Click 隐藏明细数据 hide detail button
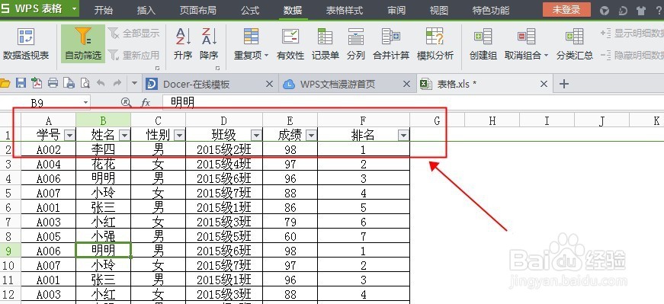The height and width of the screenshot is (304, 664). 632,55
